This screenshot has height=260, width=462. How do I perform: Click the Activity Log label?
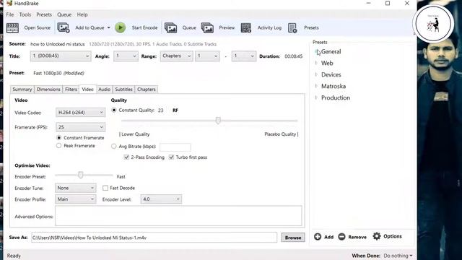pyautogui.click(x=269, y=27)
